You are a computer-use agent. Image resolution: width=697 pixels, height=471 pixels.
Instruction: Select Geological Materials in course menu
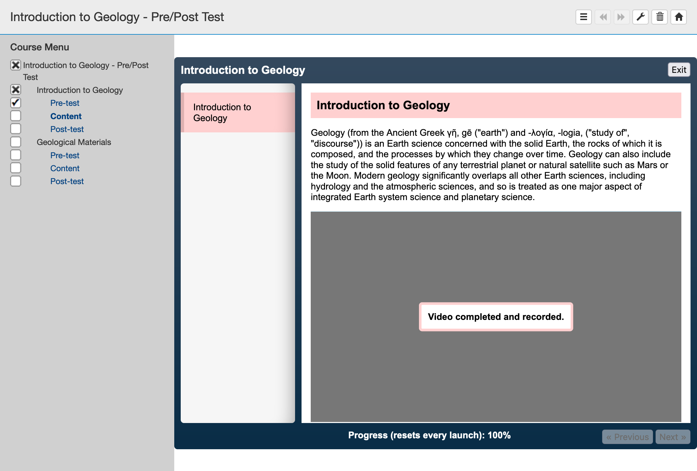(74, 142)
